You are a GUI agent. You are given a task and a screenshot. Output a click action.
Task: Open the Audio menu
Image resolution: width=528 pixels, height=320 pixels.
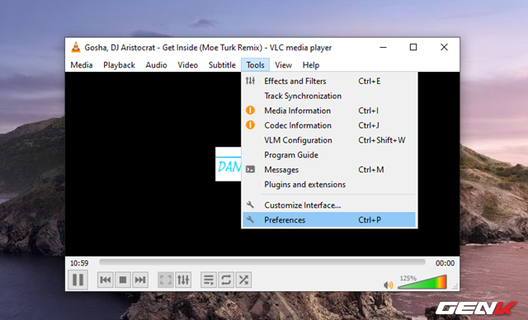pos(156,65)
